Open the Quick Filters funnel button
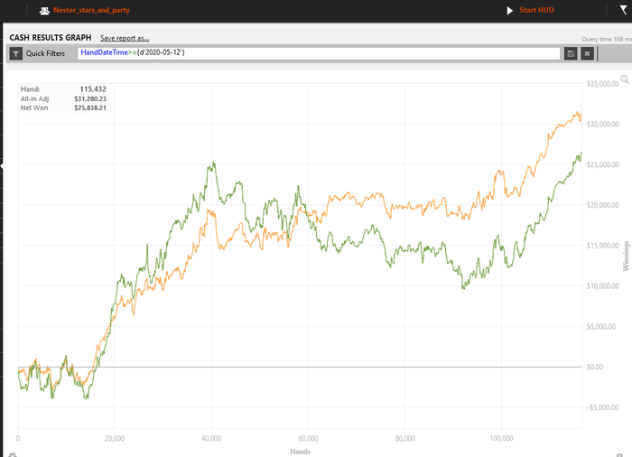 click(15, 53)
